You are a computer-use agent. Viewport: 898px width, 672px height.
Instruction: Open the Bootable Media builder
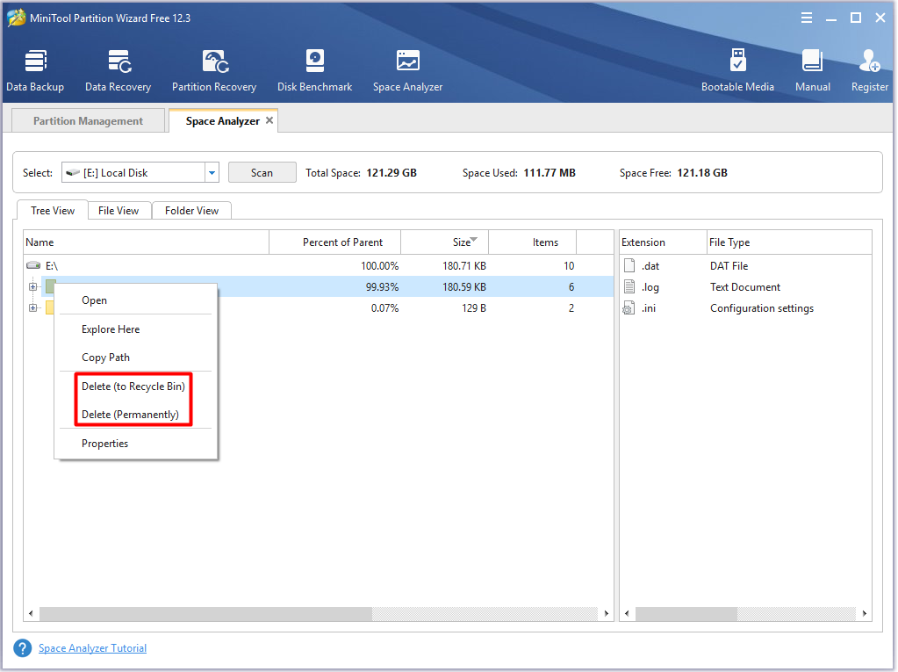[x=737, y=70]
